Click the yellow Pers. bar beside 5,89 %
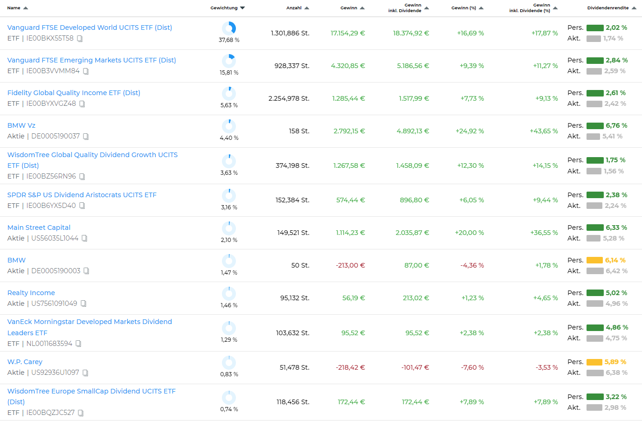The image size is (642, 421). [594, 362]
